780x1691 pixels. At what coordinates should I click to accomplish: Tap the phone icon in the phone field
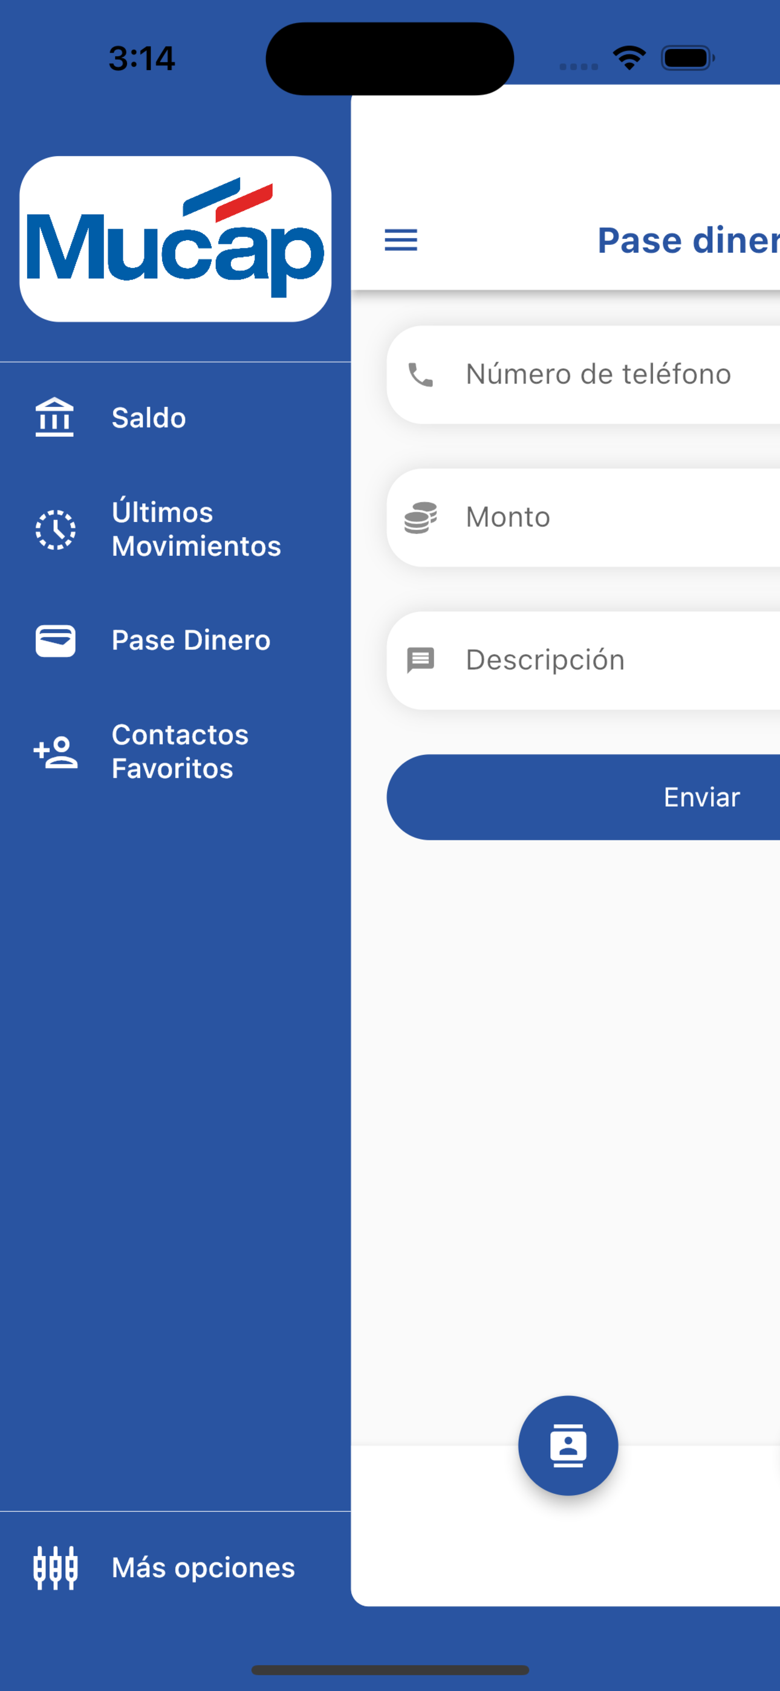(420, 375)
